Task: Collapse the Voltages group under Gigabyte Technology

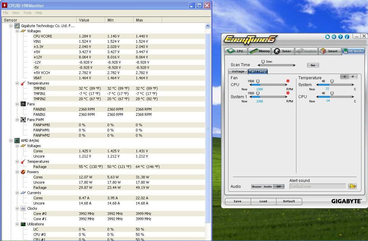Action: [x=17, y=31]
